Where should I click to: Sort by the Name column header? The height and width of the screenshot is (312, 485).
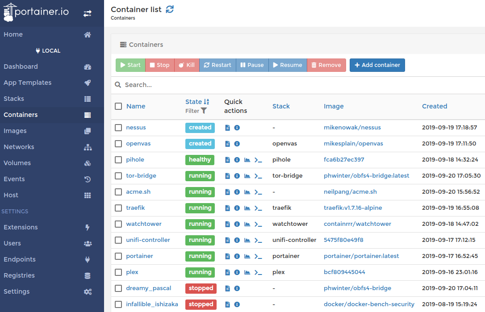pyautogui.click(x=136, y=106)
